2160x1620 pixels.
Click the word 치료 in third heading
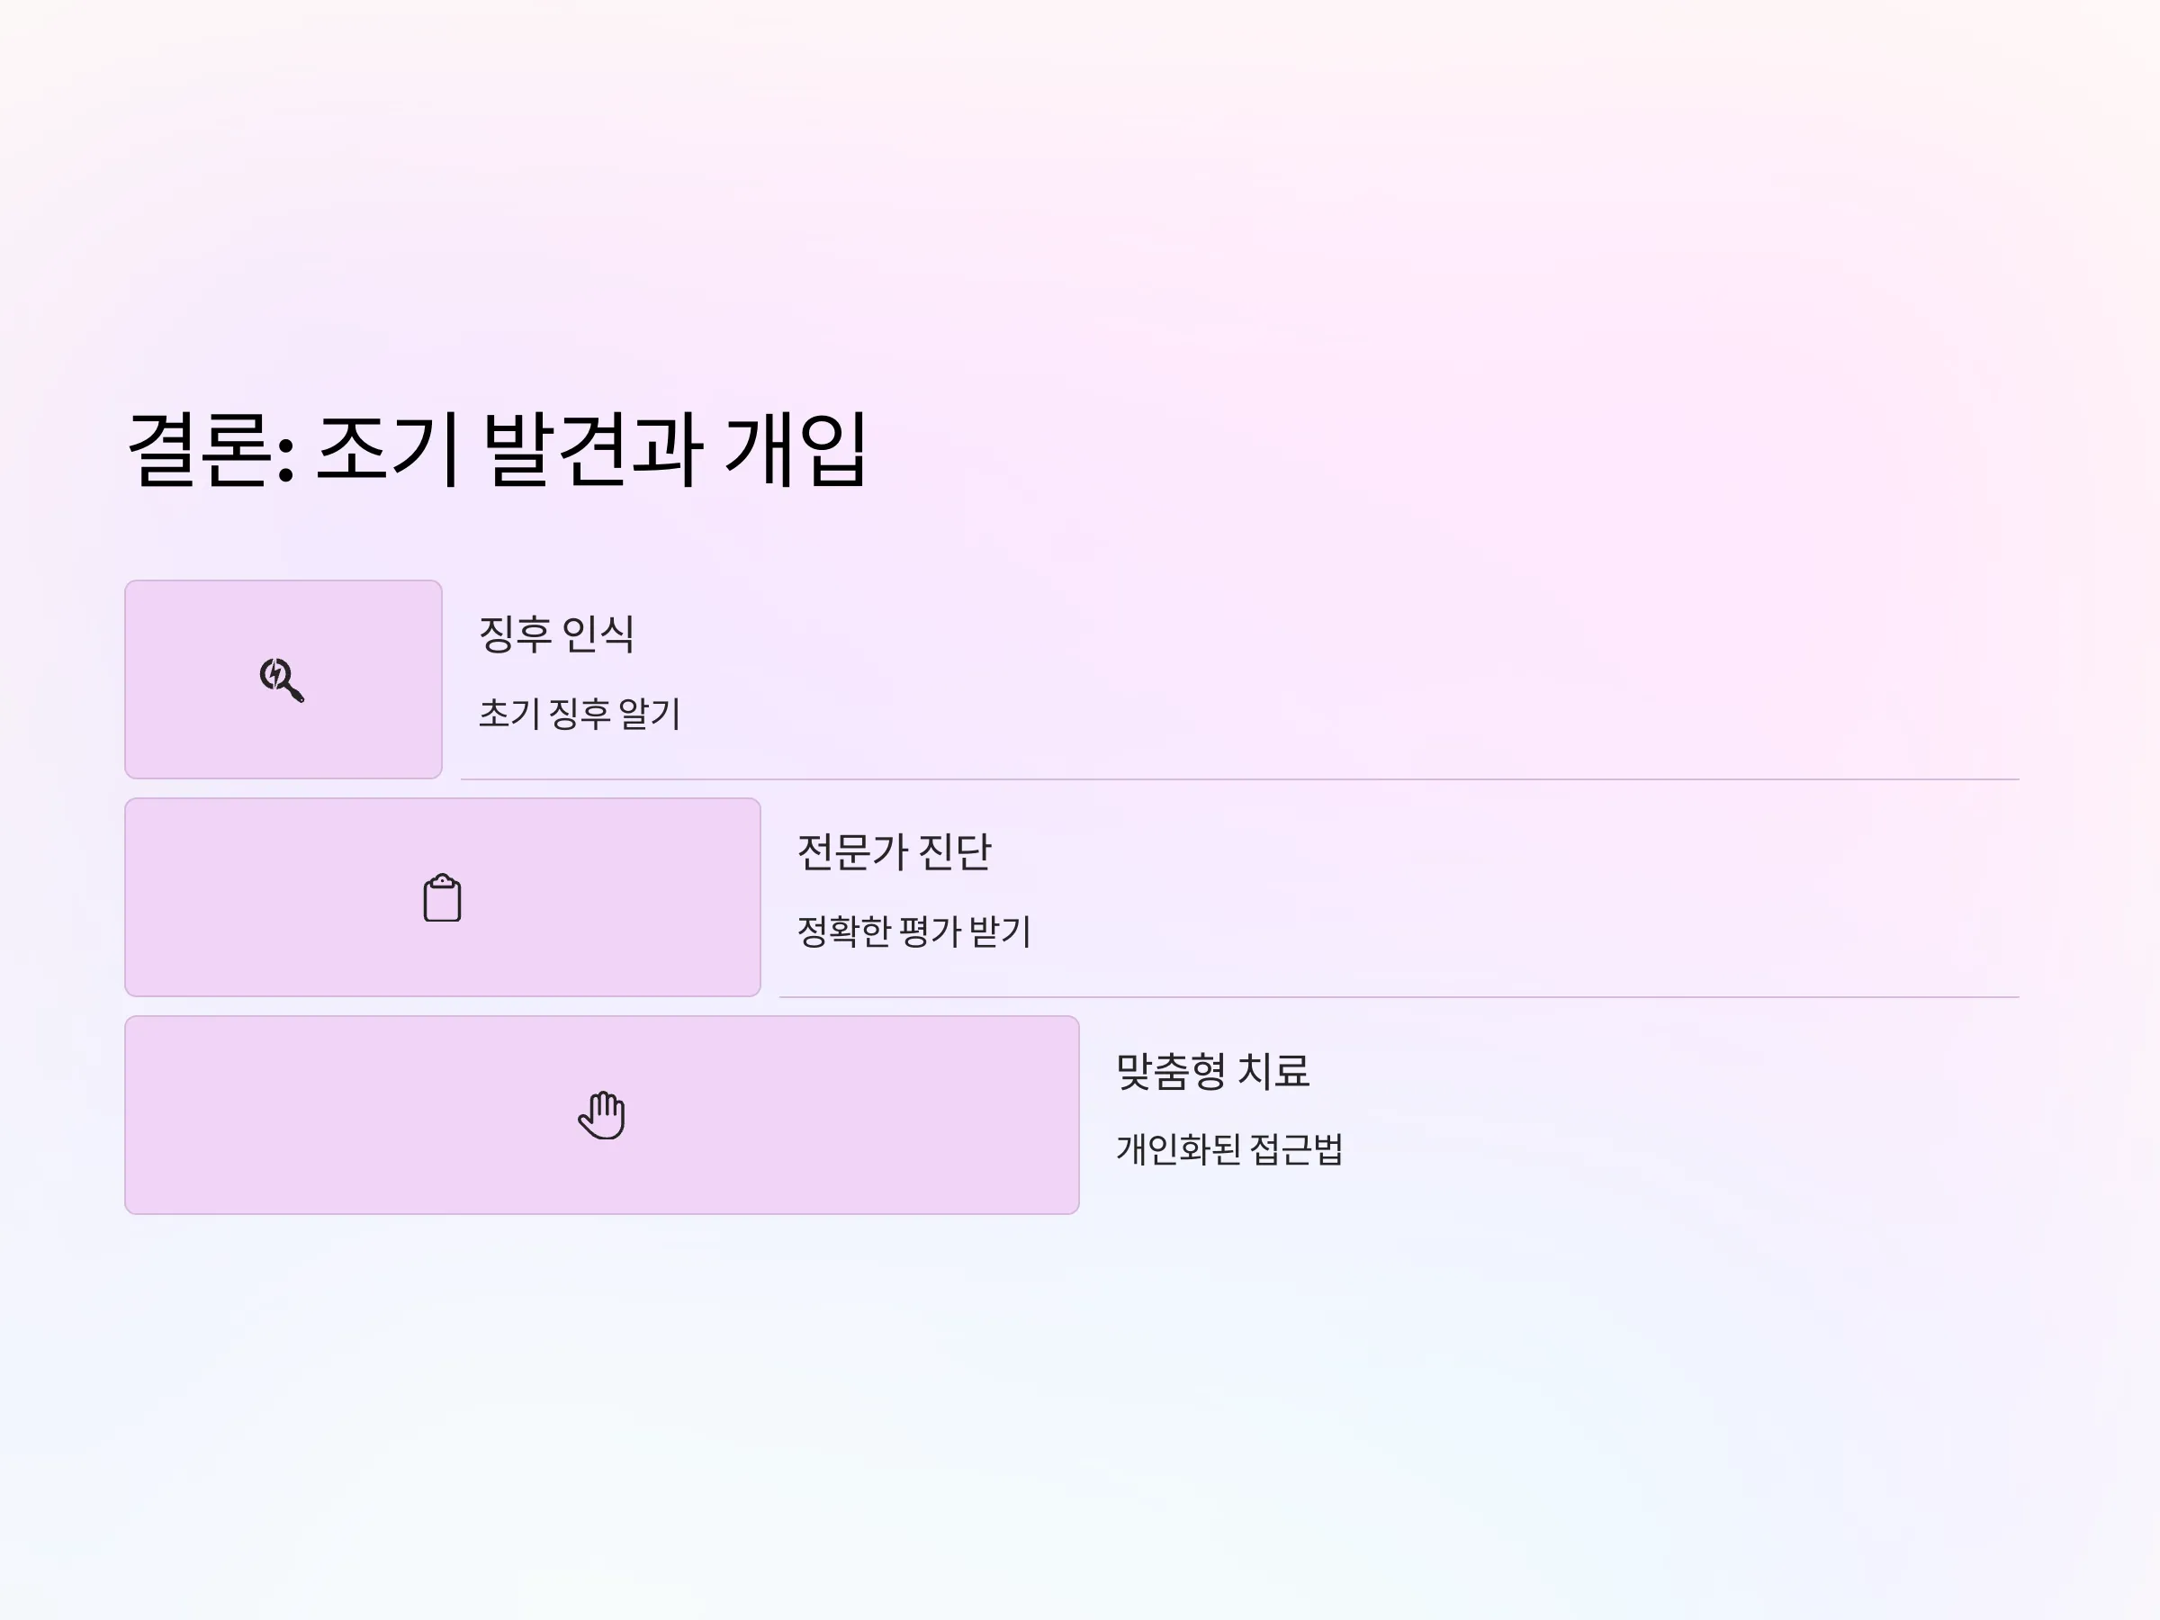coord(1273,1070)
